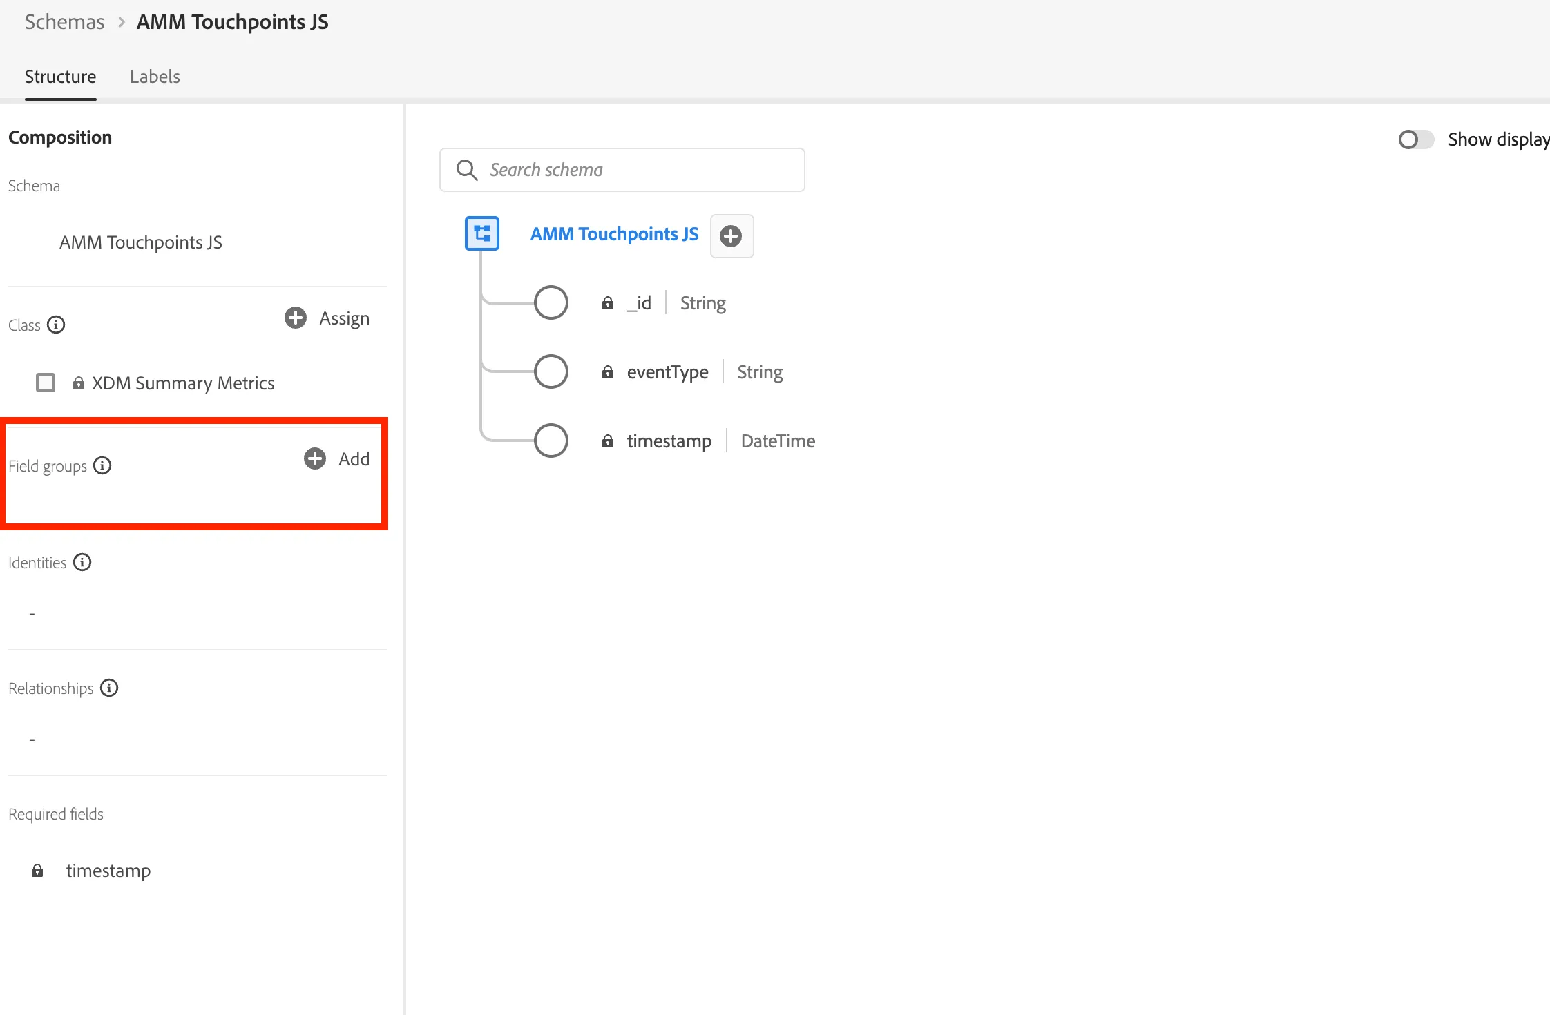Screen dimensions: 1550x1015
Task: Select the _id field circle node
Action: tap(551, 302)
